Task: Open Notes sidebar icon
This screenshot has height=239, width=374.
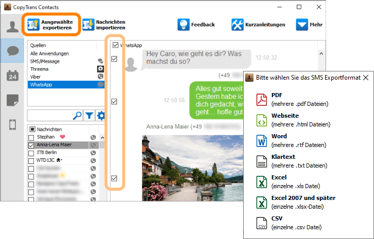Action: pyautogui.click(x=12, y=100)
